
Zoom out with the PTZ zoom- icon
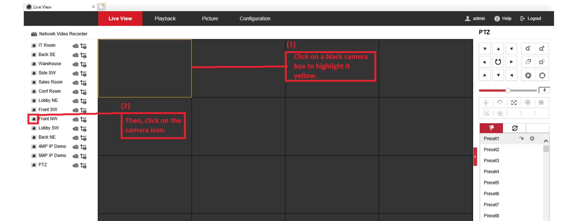click(x=528, y=48)
